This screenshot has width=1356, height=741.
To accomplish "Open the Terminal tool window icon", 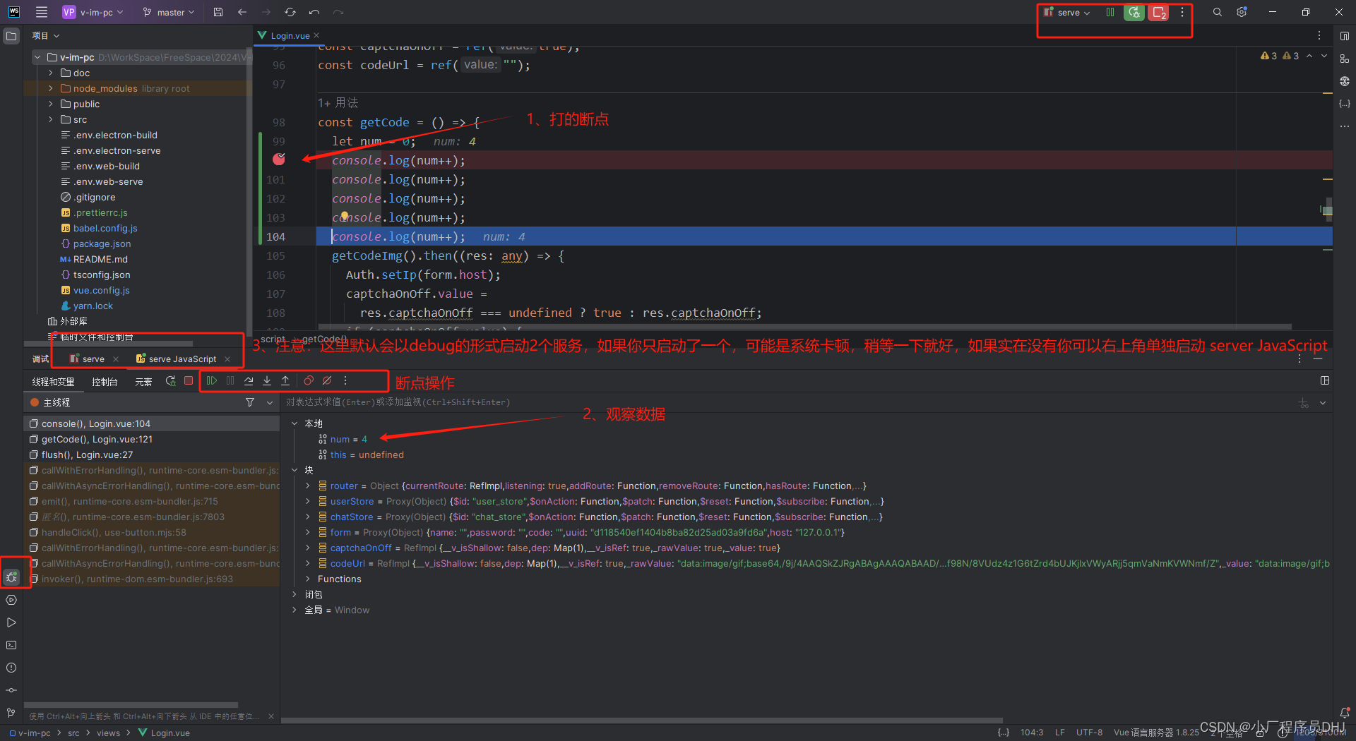I will tap(11, 645).
